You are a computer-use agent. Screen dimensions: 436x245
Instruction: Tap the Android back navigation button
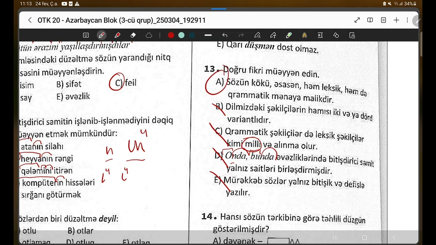[x=394, y=238]
